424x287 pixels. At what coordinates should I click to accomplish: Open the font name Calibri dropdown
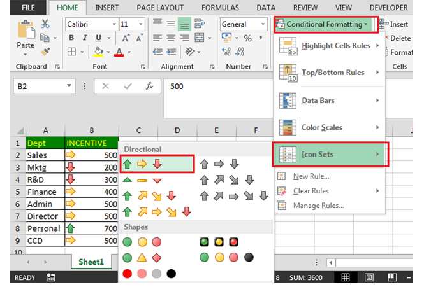[113, 24]
